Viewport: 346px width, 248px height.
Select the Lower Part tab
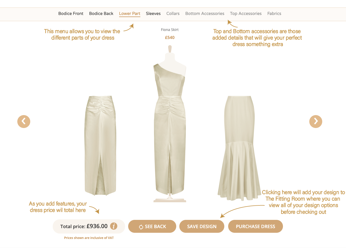click(129, 14)
